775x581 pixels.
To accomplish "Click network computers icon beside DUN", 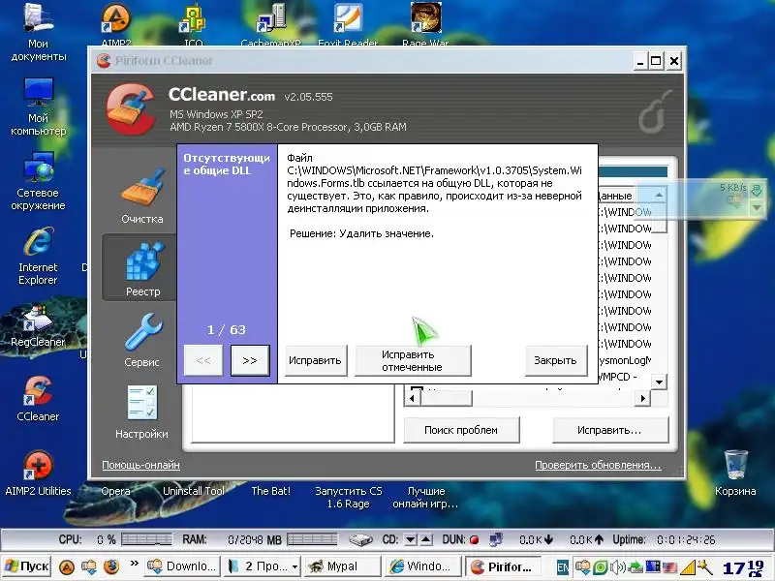I will (496, 539).
